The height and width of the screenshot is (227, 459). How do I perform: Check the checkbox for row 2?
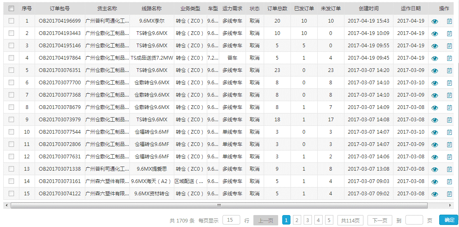(x=11, y=33)
